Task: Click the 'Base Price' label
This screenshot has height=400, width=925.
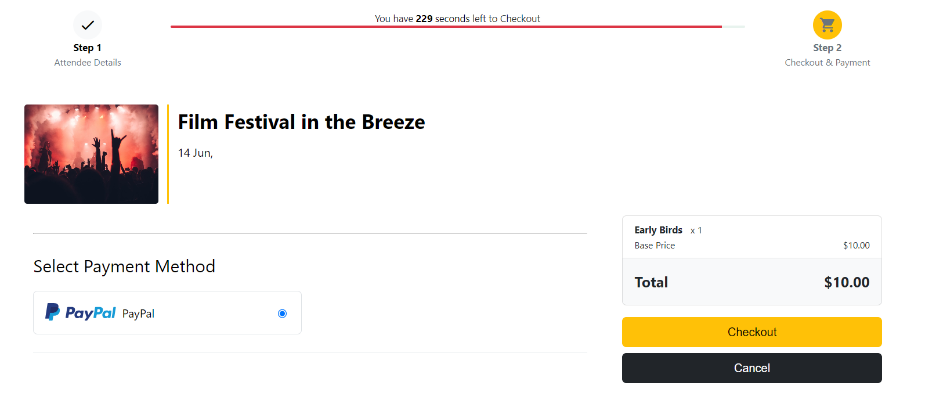Action: pyautogui.click(x=655, y=246)
